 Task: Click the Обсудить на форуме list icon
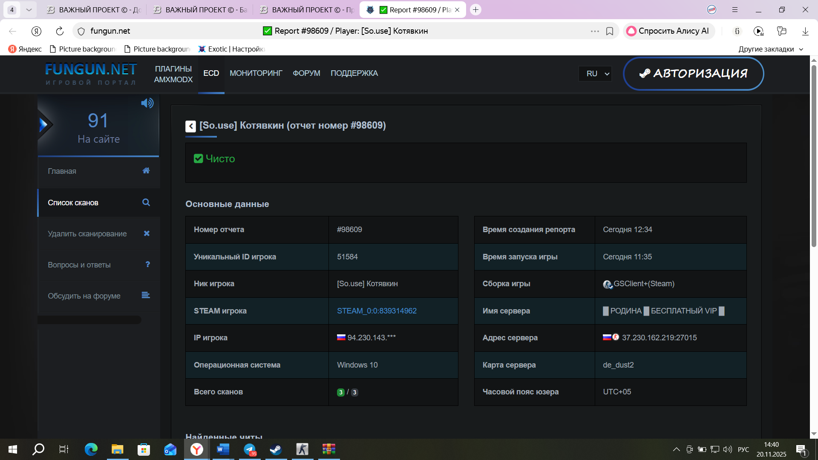[146, 295]
